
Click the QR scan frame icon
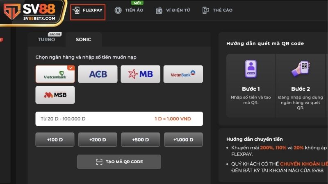[x=99, y=162]
